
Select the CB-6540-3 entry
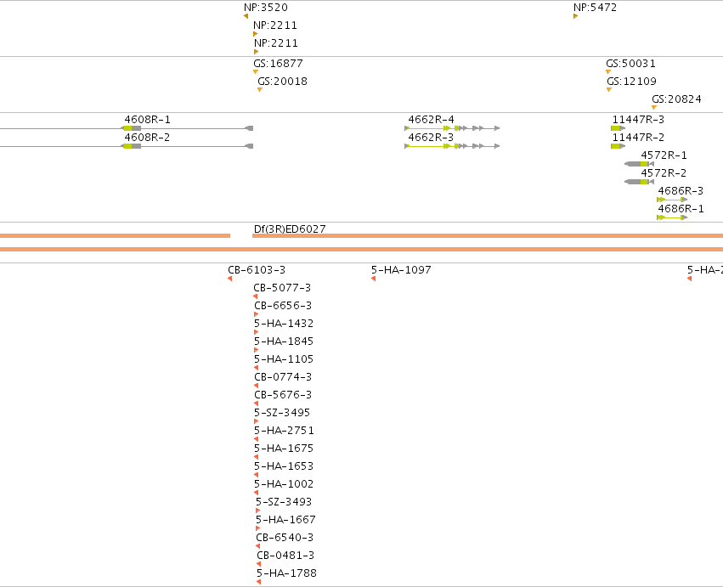tap(285, 537)
